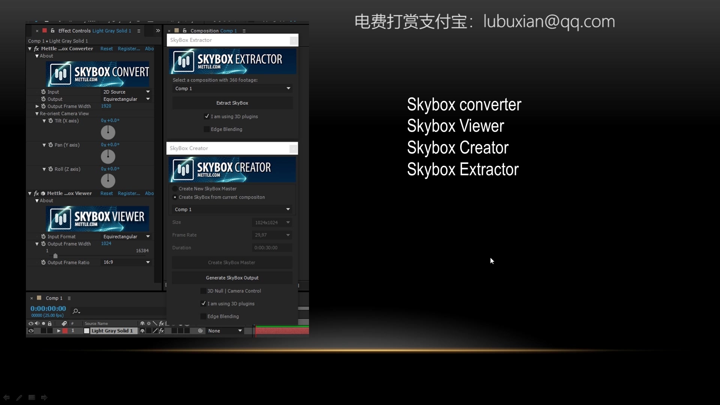
Task: Click the red label color of layer 1
Action: click(65, 331)
